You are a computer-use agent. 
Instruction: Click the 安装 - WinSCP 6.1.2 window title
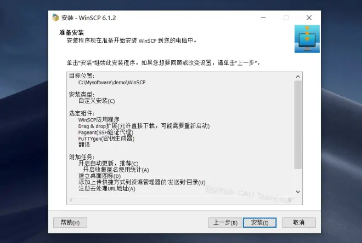pyautogui.click(x=89, y=18)
